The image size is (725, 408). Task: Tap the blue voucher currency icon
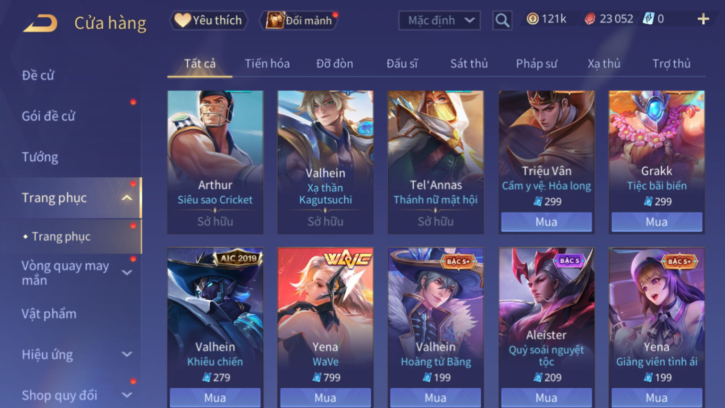[x=648, y=19]
